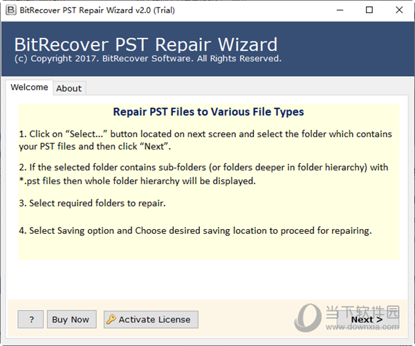Close the PST Repair Wizard window
This screenshot has width=415, height=346.
(x=399, y=10)
